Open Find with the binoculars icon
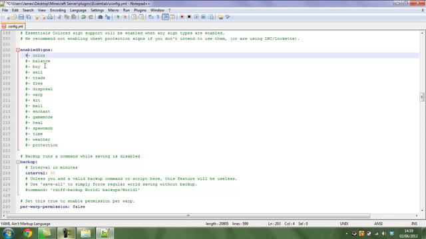 tap(101, 17)
